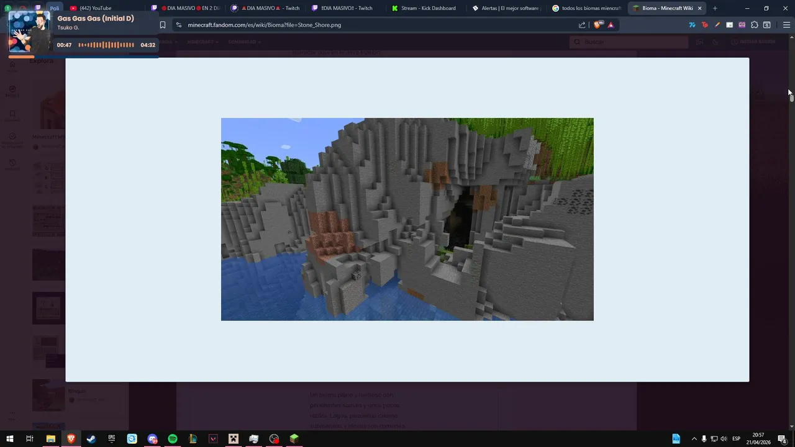Click the red Tp extension icon

704,25
